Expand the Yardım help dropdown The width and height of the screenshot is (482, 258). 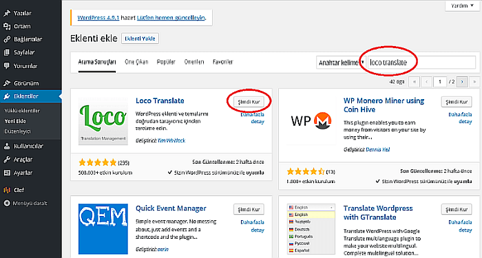462,6
